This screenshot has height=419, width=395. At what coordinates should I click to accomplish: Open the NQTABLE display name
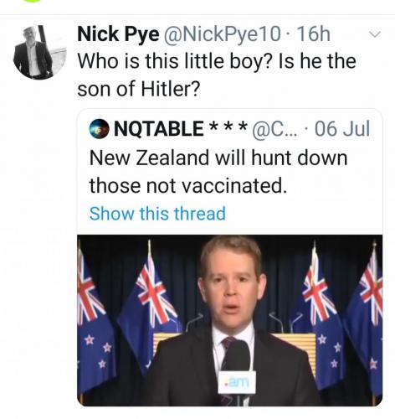159,129
